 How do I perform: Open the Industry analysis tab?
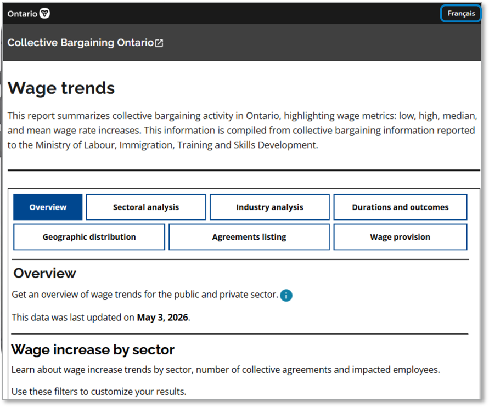[270, 207]
